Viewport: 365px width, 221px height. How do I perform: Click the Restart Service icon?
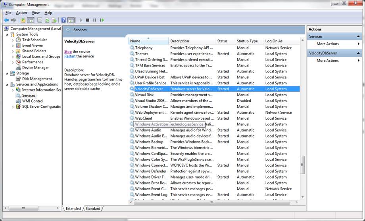[x=102, y=20]
